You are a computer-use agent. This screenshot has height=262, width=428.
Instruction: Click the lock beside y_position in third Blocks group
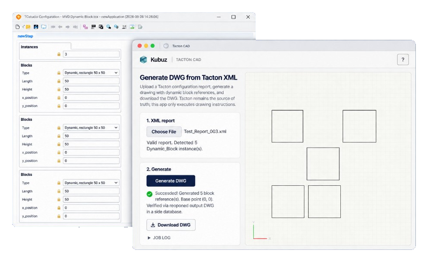(x=59, y=216)
